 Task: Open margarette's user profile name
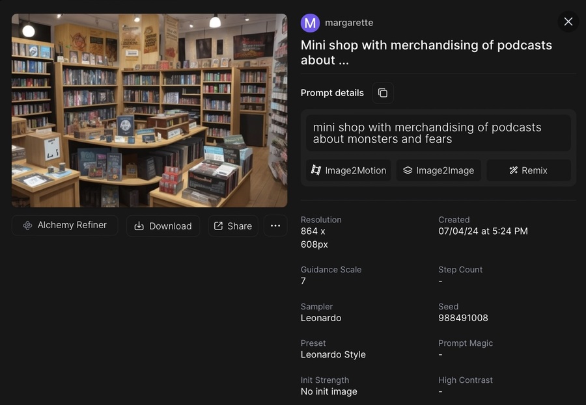[x=349, y=23]
